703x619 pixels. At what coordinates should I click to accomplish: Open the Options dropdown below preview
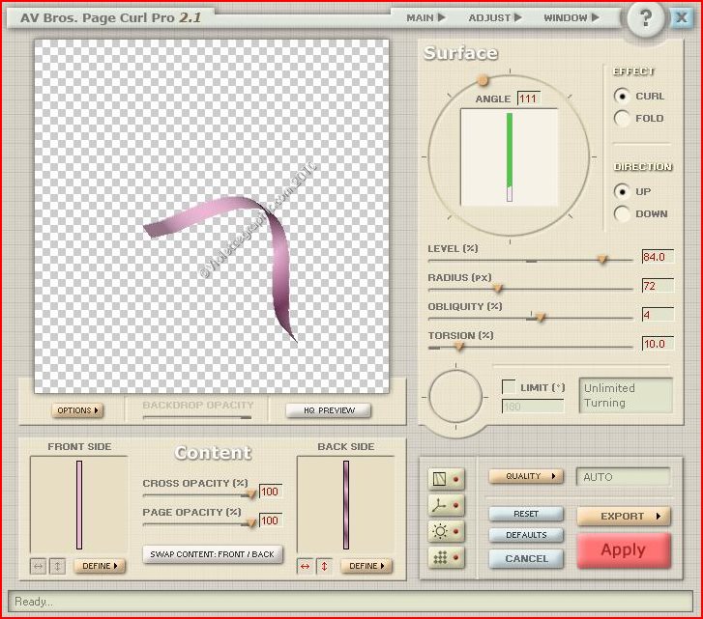[x=77, y=410]
